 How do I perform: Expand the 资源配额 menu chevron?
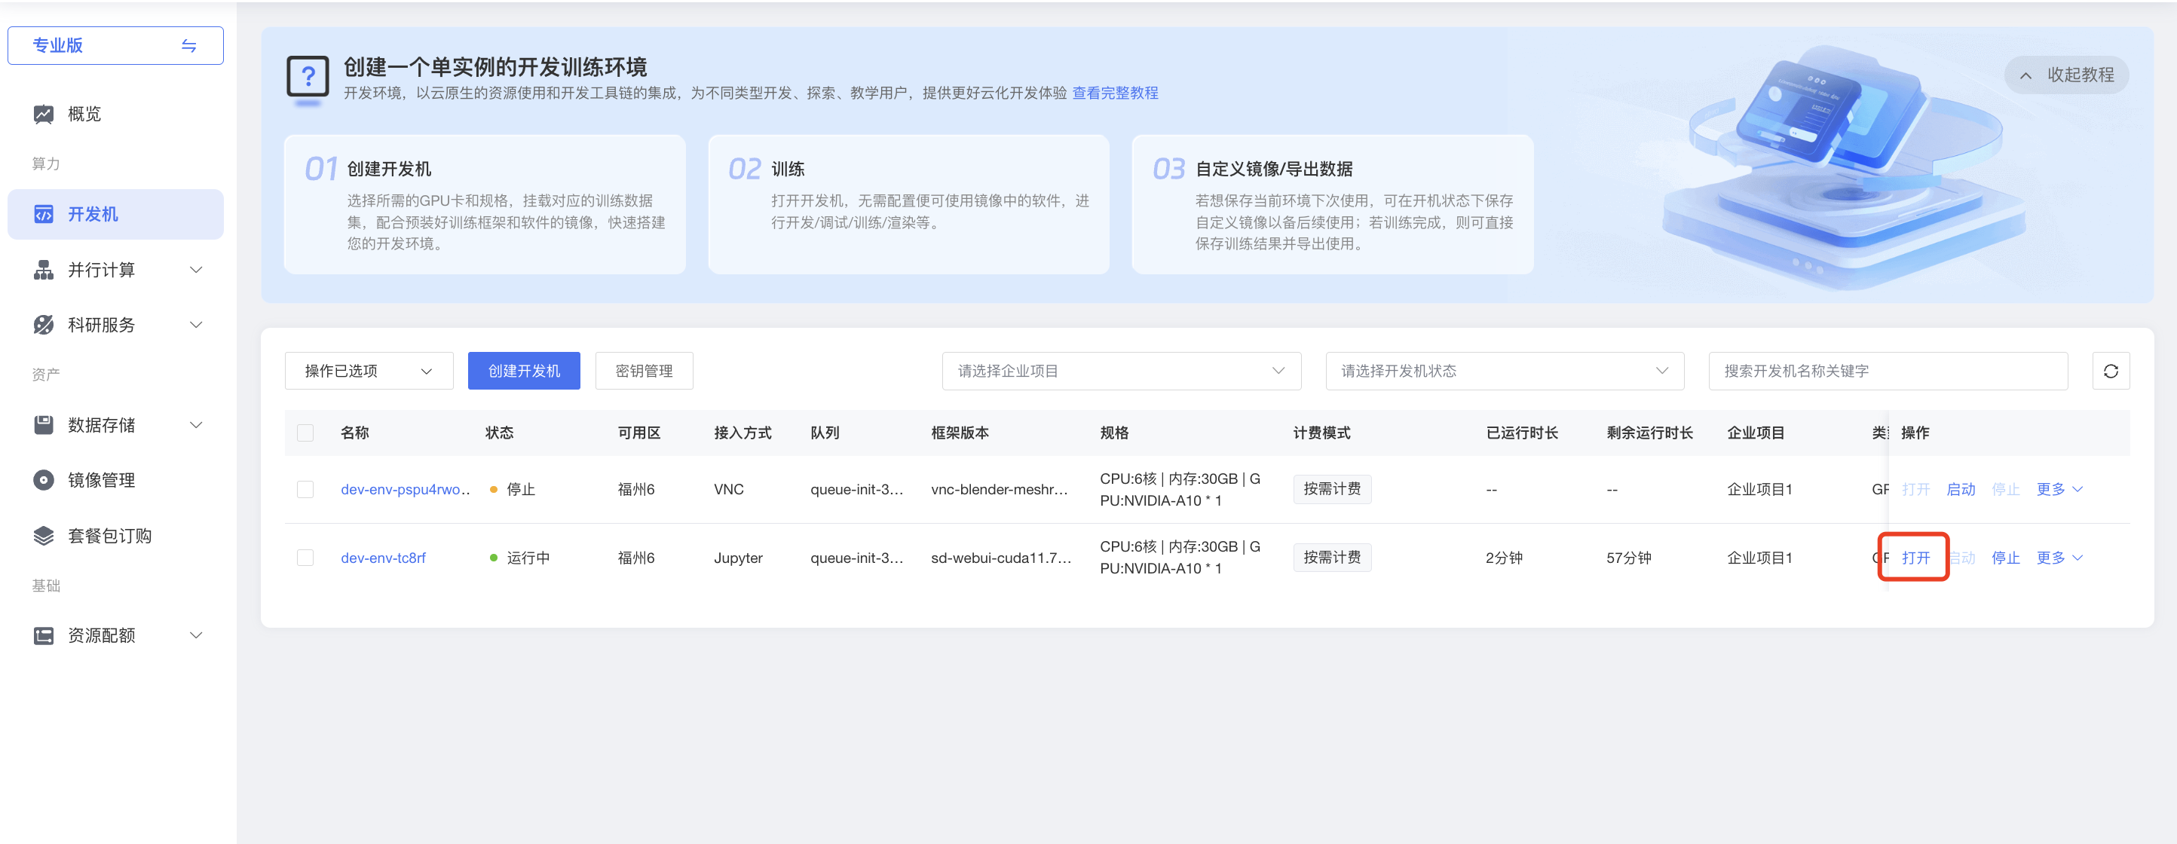[x=196, y=636]
